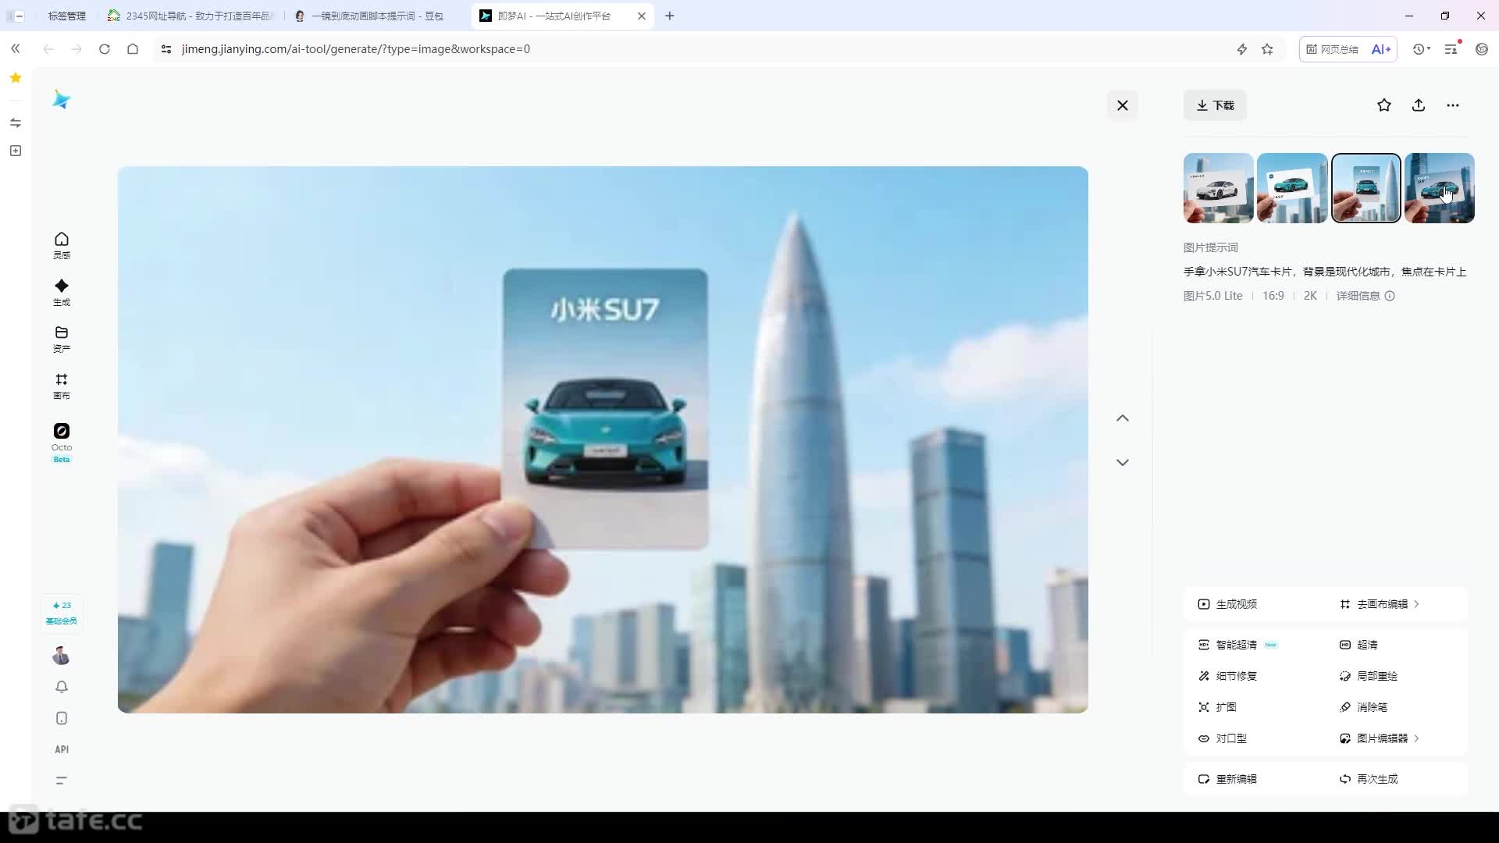Click the main generated image preview
Screen dimensions: 1499x843
[603, 439]
